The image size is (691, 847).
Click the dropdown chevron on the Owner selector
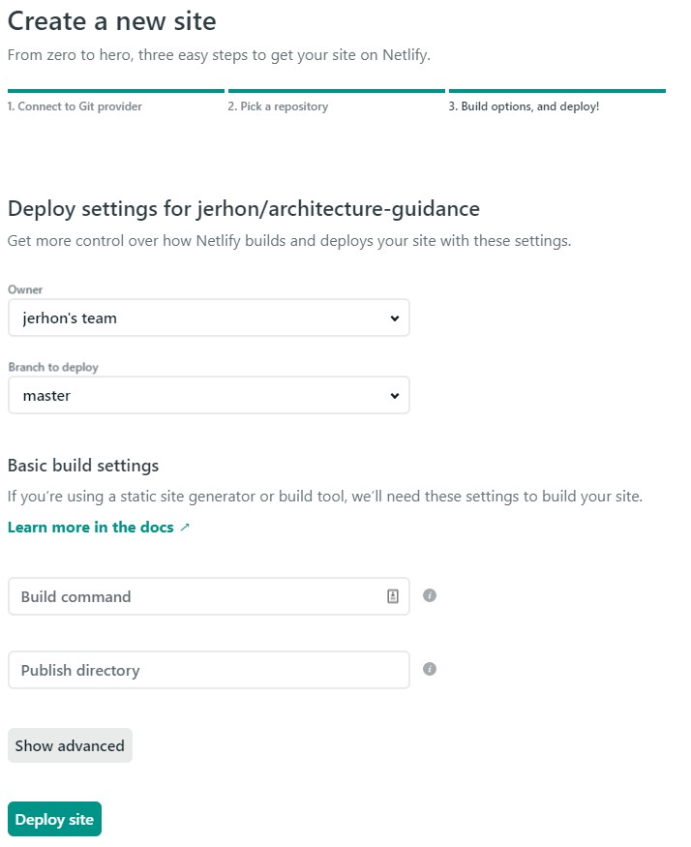coord(393,318)
